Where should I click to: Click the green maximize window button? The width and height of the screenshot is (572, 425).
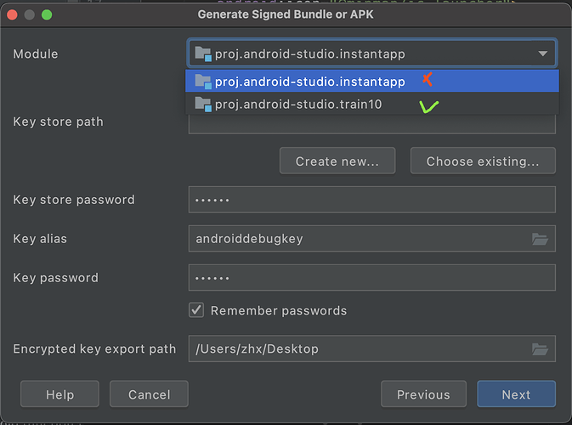[x=47, y=14]
